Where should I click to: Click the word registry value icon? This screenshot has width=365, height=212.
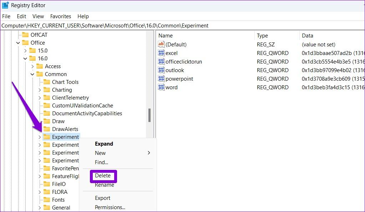click(161, 87)
